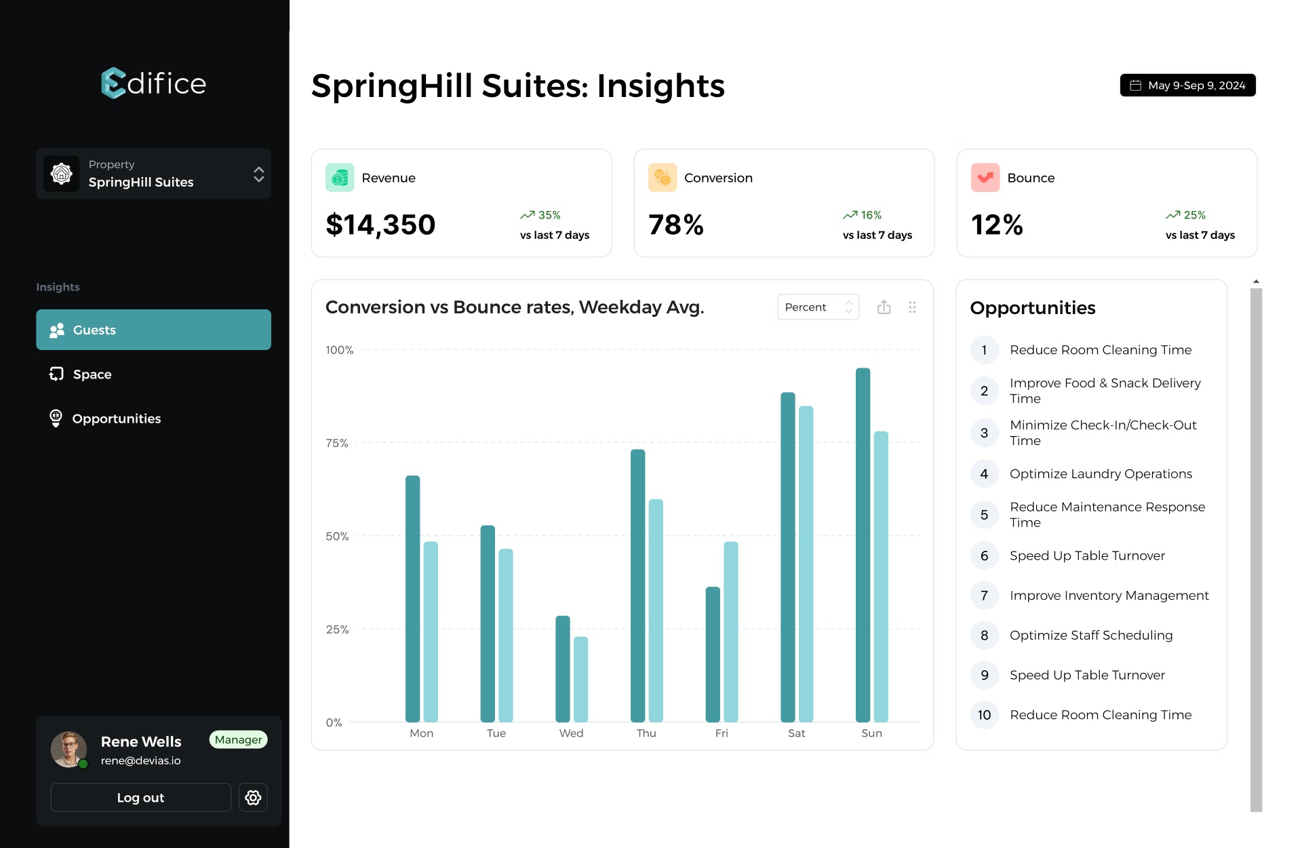Click the export icon on chart card
Viewport: 1302px width, 848px height.
tap(884, 307)
